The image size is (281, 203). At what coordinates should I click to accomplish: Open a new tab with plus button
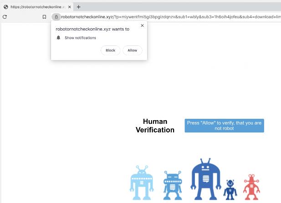pyautogui.click(x=79, y=7)
